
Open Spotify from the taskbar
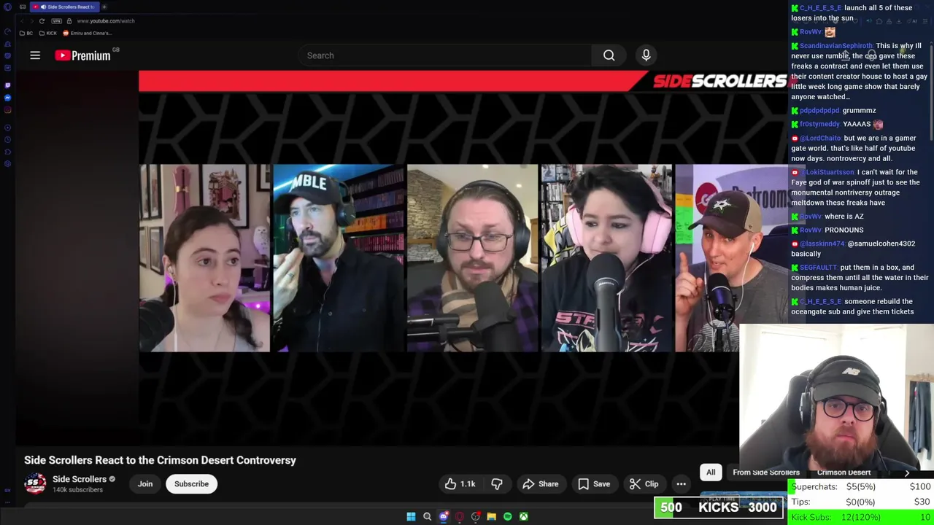(507, 516)
